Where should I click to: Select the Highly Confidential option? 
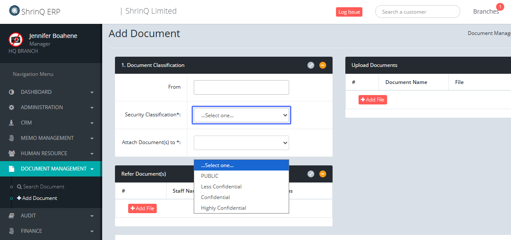coord(224,208)
